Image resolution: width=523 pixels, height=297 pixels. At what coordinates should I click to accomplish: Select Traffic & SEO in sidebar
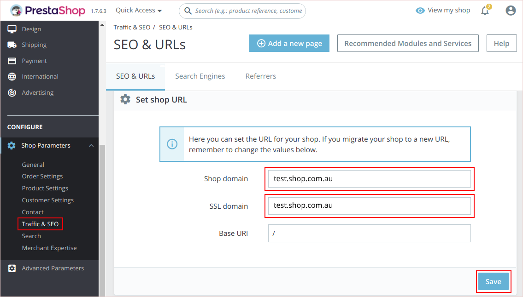coord(40,224)
